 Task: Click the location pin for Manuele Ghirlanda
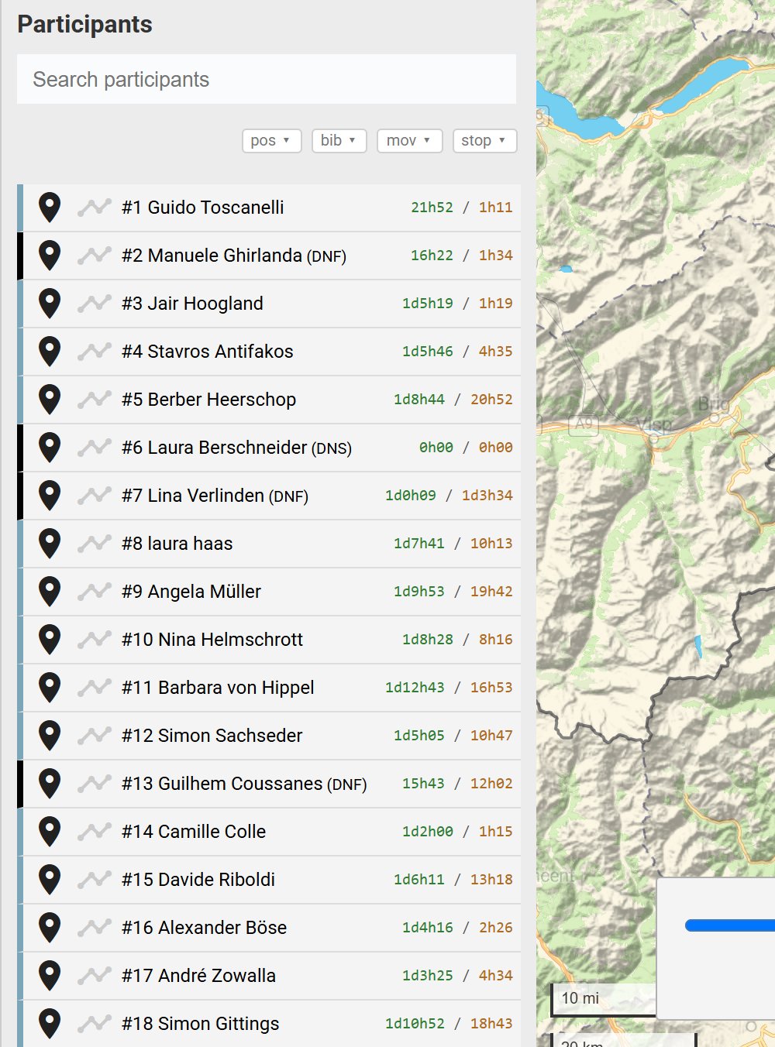[50, 256]
